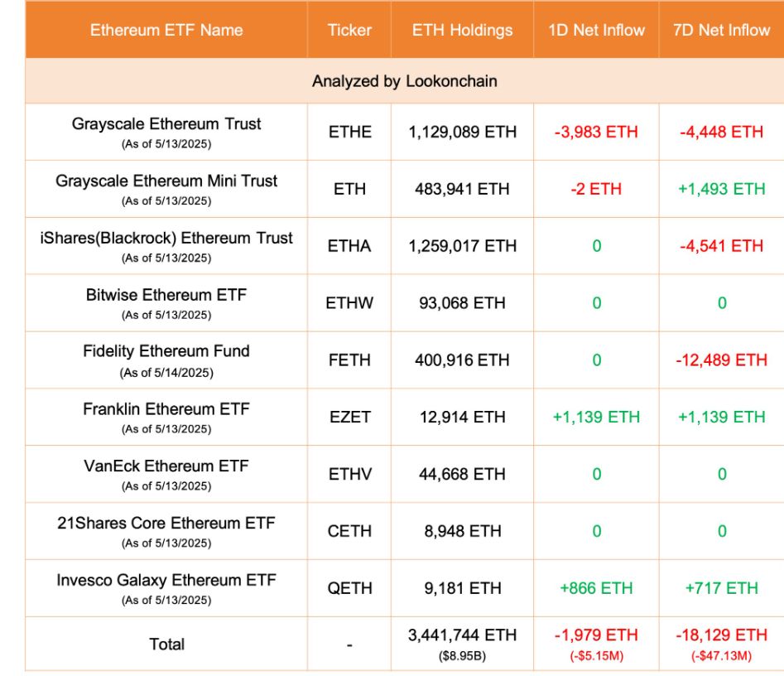The width and height of the screenshot is (784, 676).
Task: Click the ETHE ticker cell
Action: 349,132
